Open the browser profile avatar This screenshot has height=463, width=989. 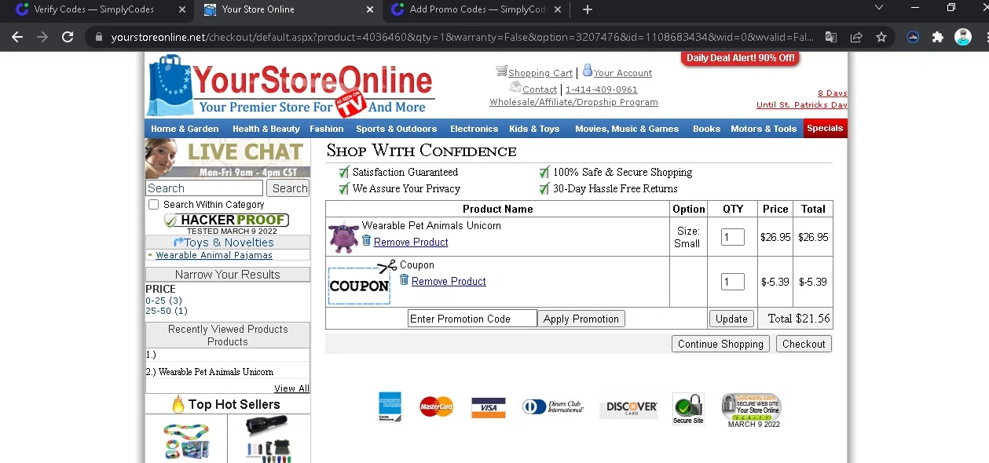click(963, 37)
